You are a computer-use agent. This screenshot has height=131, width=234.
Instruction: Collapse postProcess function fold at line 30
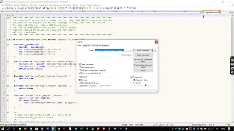pos(8,86)
